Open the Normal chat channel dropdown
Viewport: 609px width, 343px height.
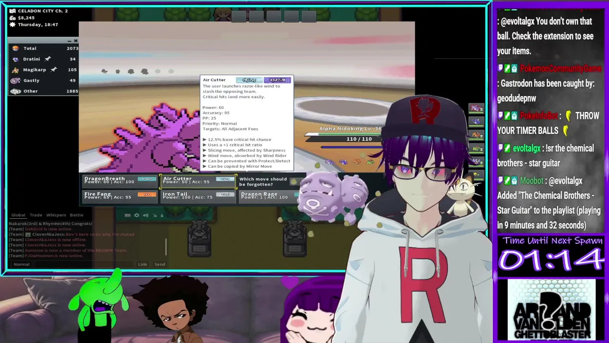21,264
